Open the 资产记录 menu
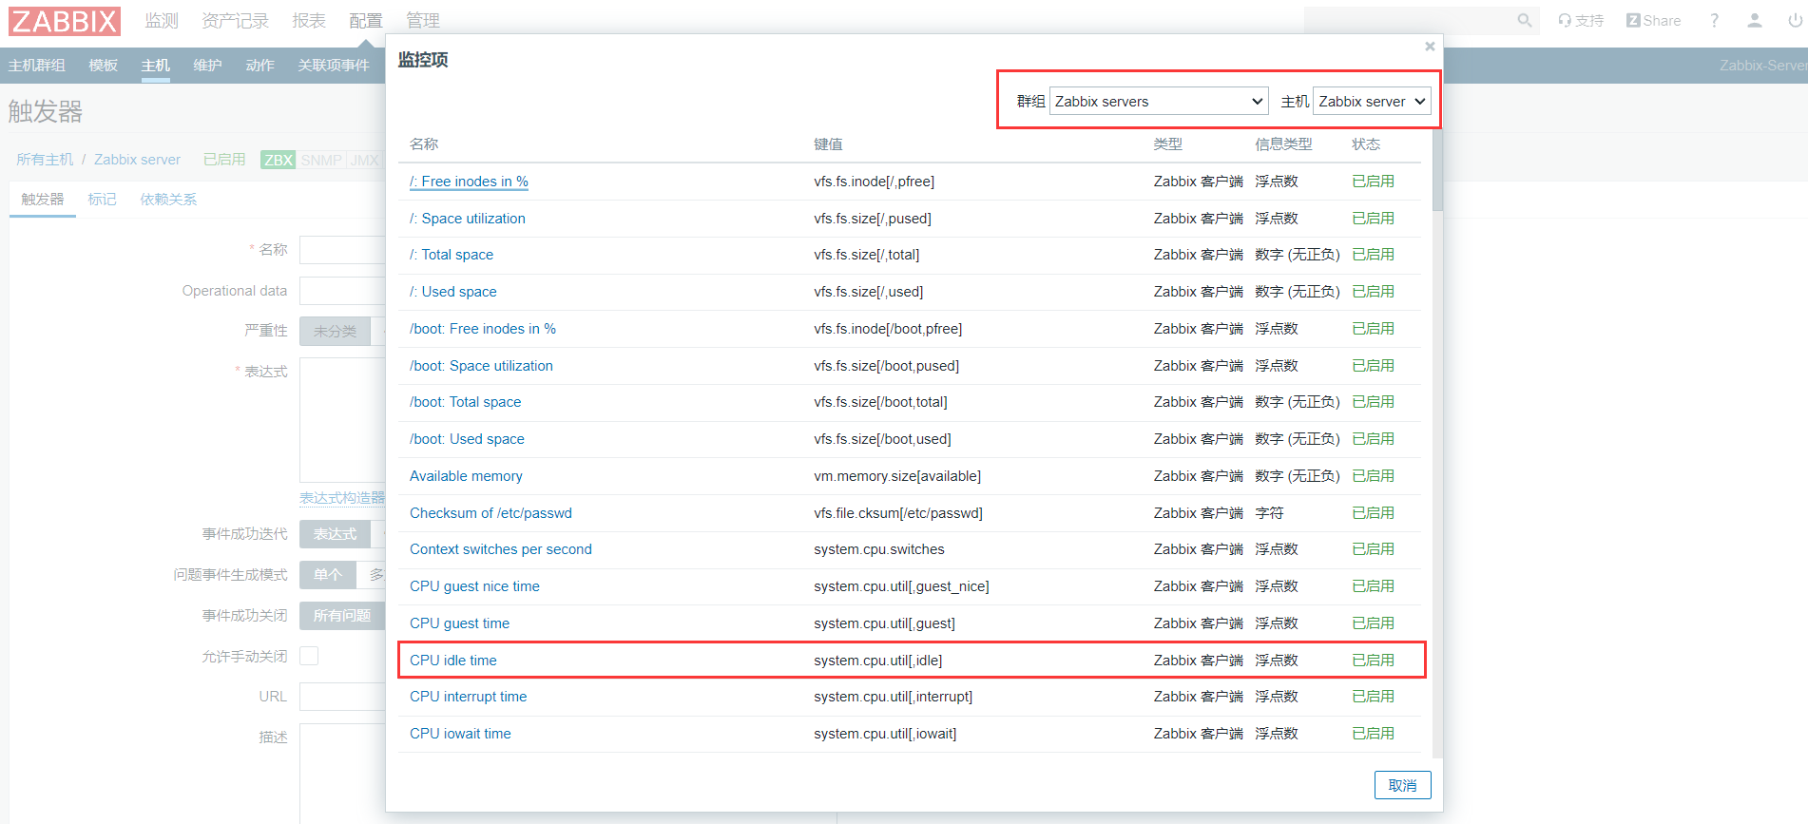 [x=235, y=20]
